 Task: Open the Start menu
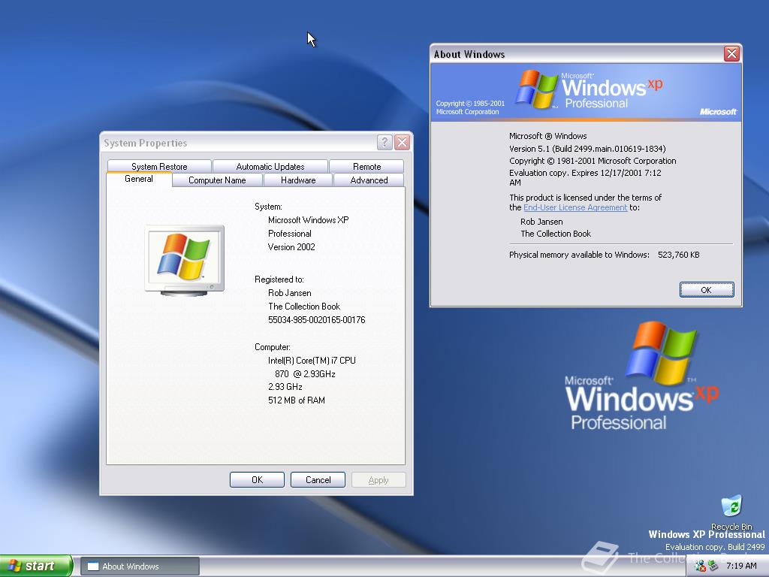point(36,566)
